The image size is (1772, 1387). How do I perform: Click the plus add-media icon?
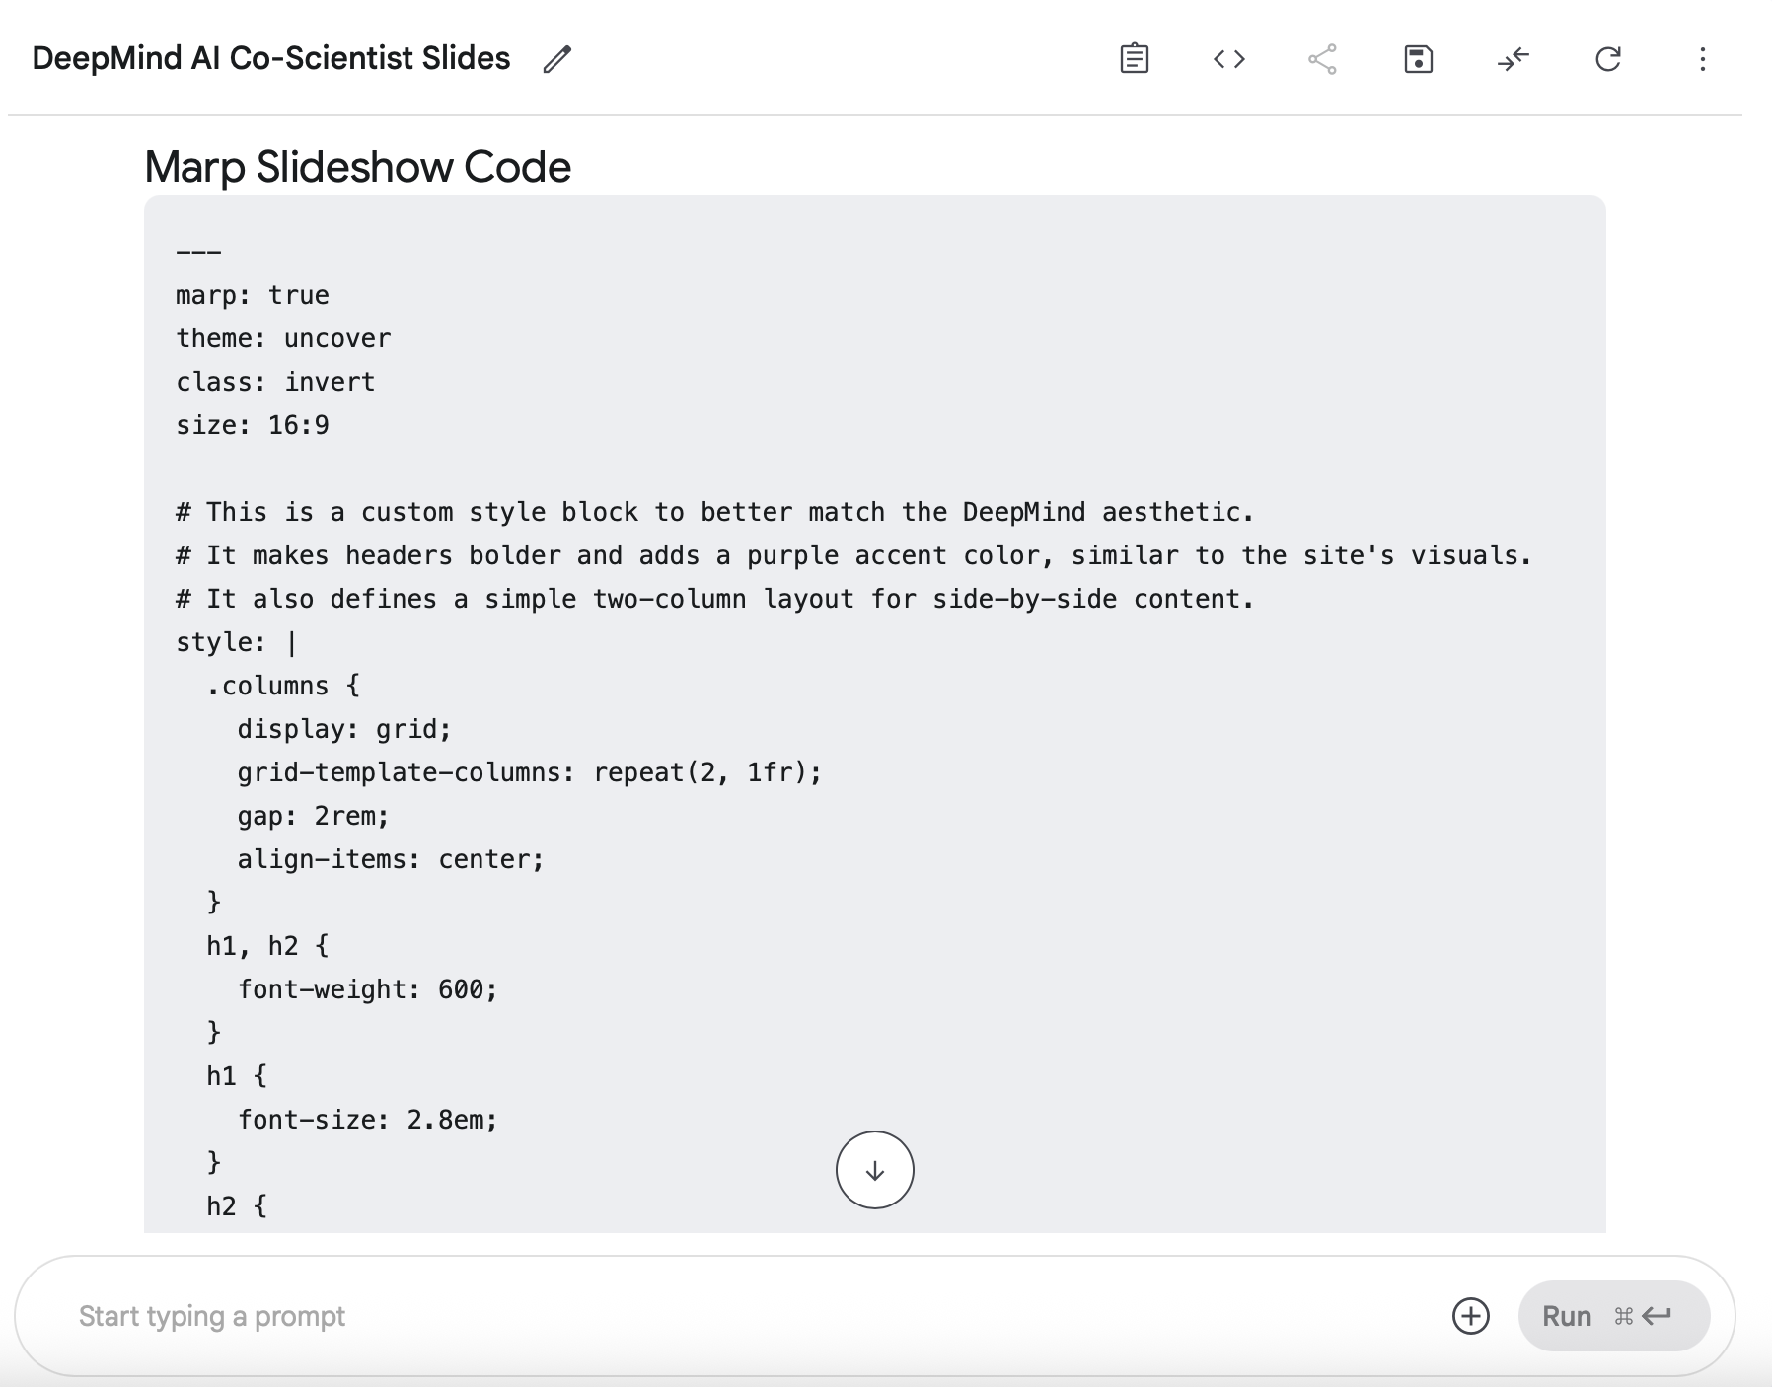click(x=1471, y=1316)
